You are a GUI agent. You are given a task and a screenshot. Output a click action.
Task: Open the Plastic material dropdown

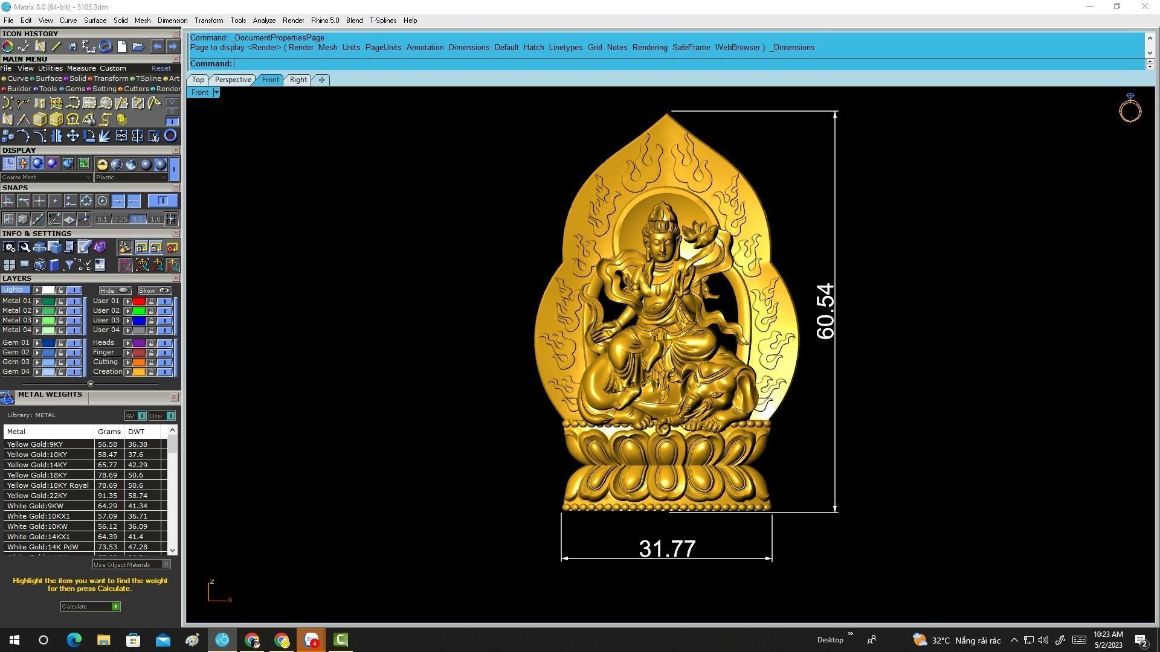click(x=130, y=177)
